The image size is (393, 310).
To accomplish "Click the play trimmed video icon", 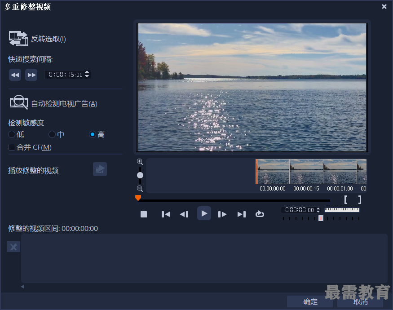I will (x=100, y=169).
